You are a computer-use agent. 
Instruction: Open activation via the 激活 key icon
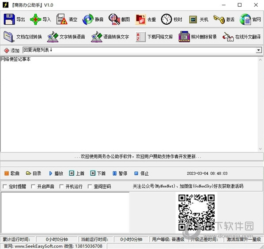[219, 19]
